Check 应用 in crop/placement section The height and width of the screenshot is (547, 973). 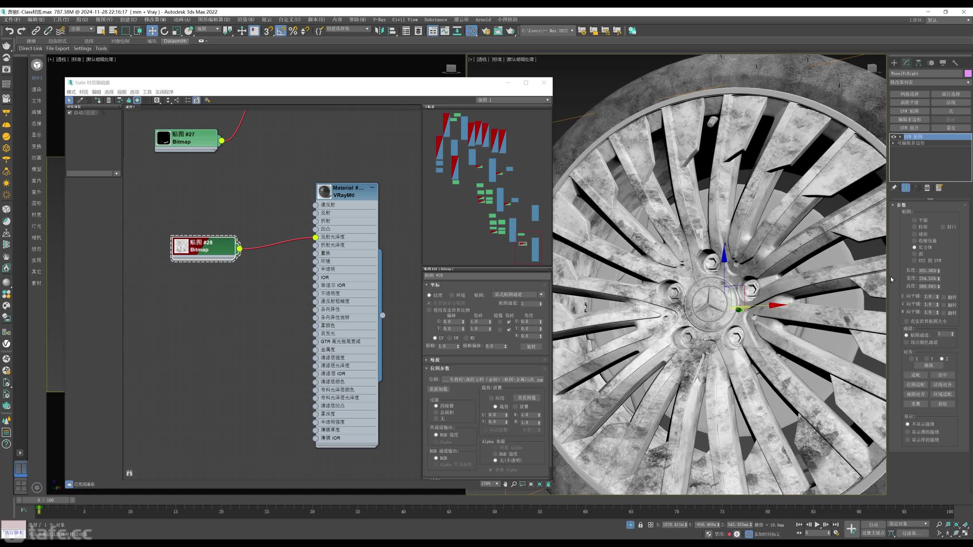tap(491, 398)
